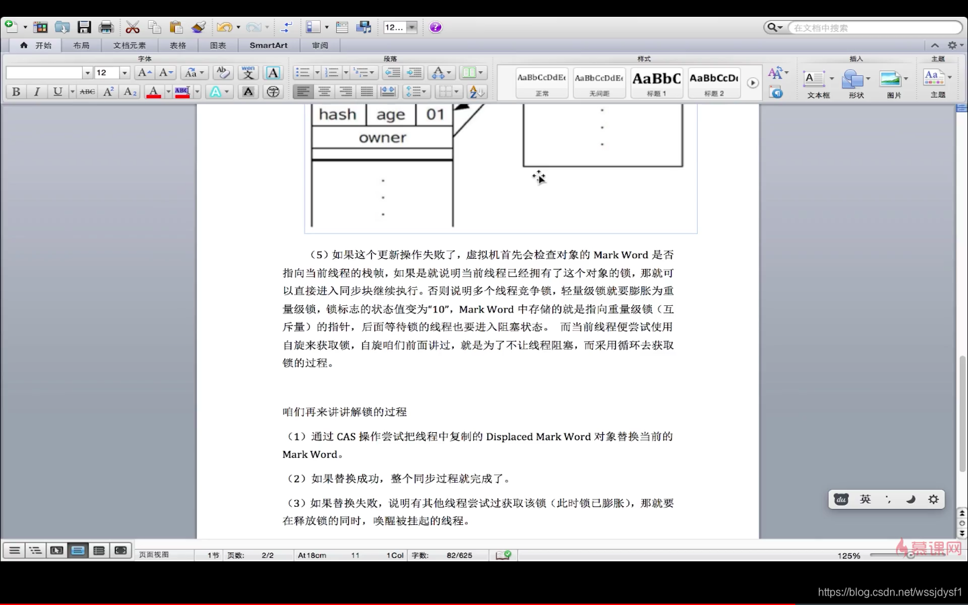Viewport: 968px width, 605px height.
Task: Toggle Superscript formatting
Action: point(108,91)
